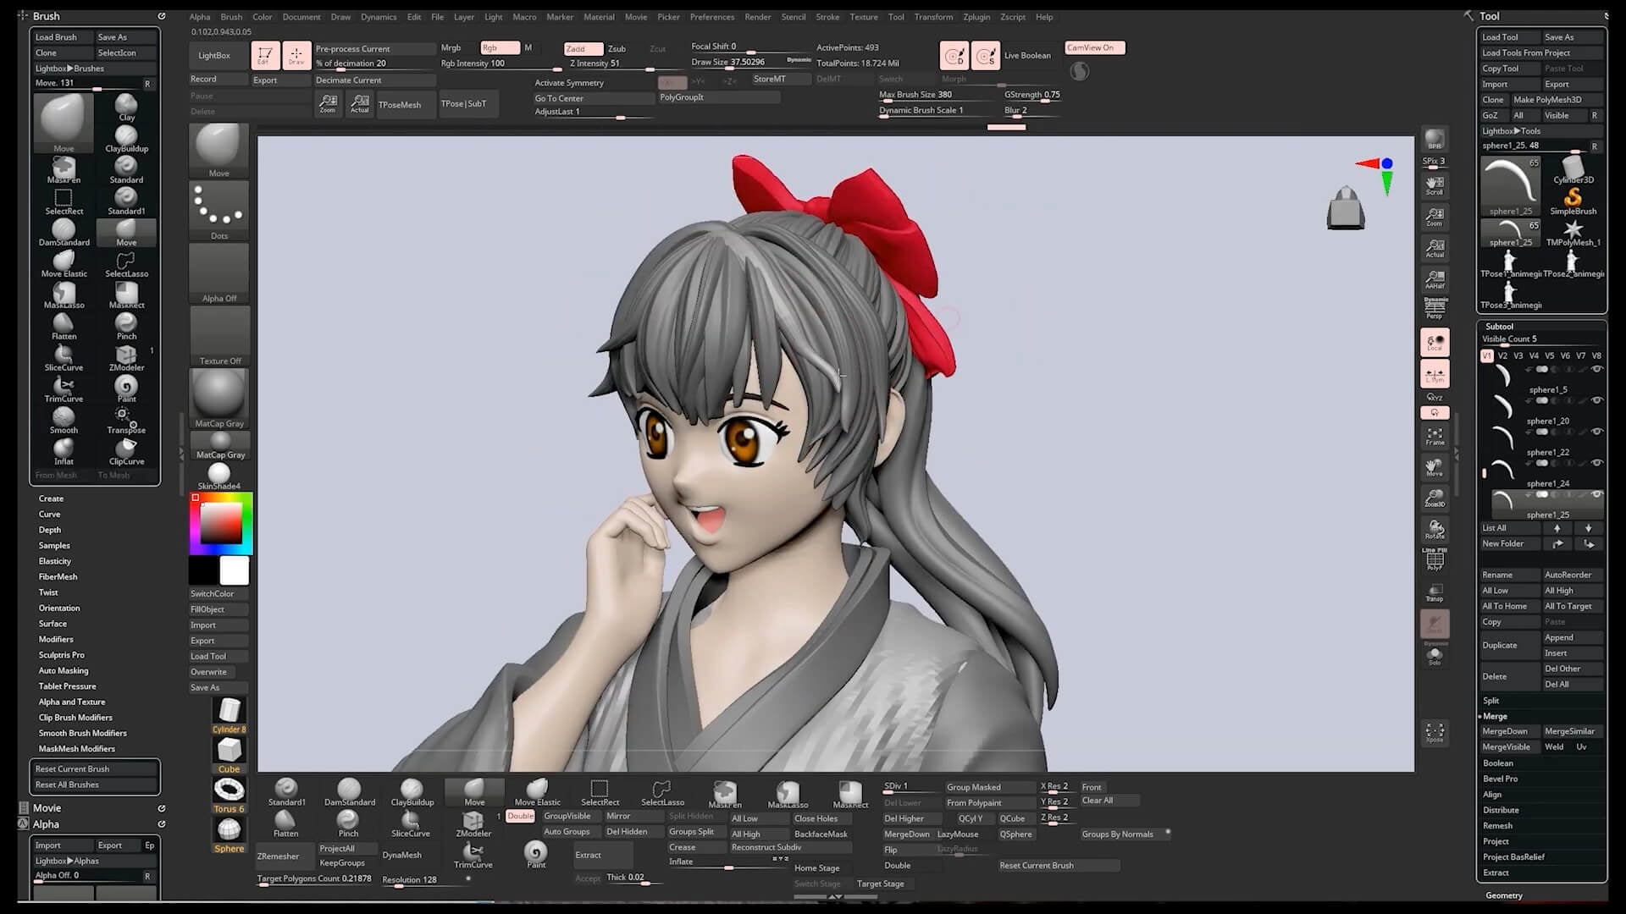Select the Standard1 brush in bottom shelf
This screenshot has height=914, width=1626.
286,792
